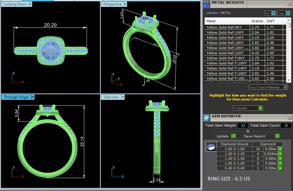Image resolution: width=293 pixels, height=191 pixels.
Task: Click the round diamond gem thumbnail
Action: click(x=210, y=147)
